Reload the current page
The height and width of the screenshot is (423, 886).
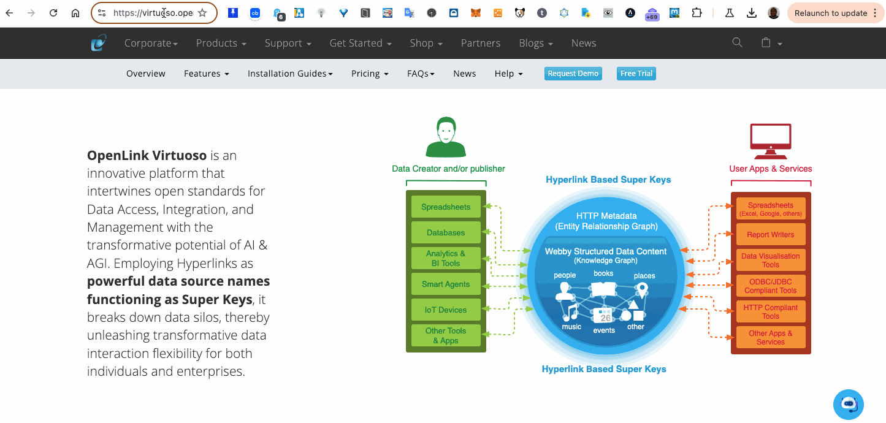point(53,13)
